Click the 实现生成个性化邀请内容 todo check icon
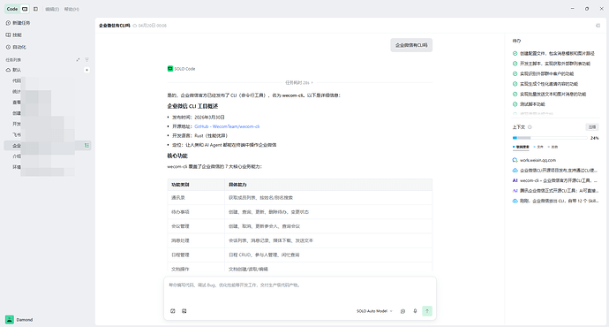 click(x=515, y=84)
